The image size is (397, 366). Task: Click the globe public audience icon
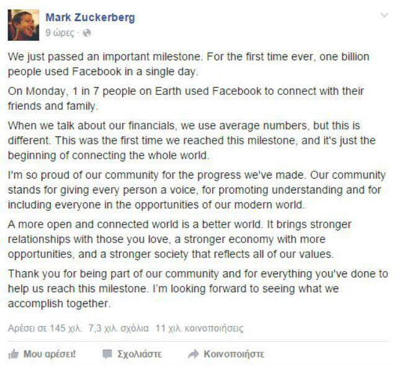pyautogui.click(x=86, y=33)
